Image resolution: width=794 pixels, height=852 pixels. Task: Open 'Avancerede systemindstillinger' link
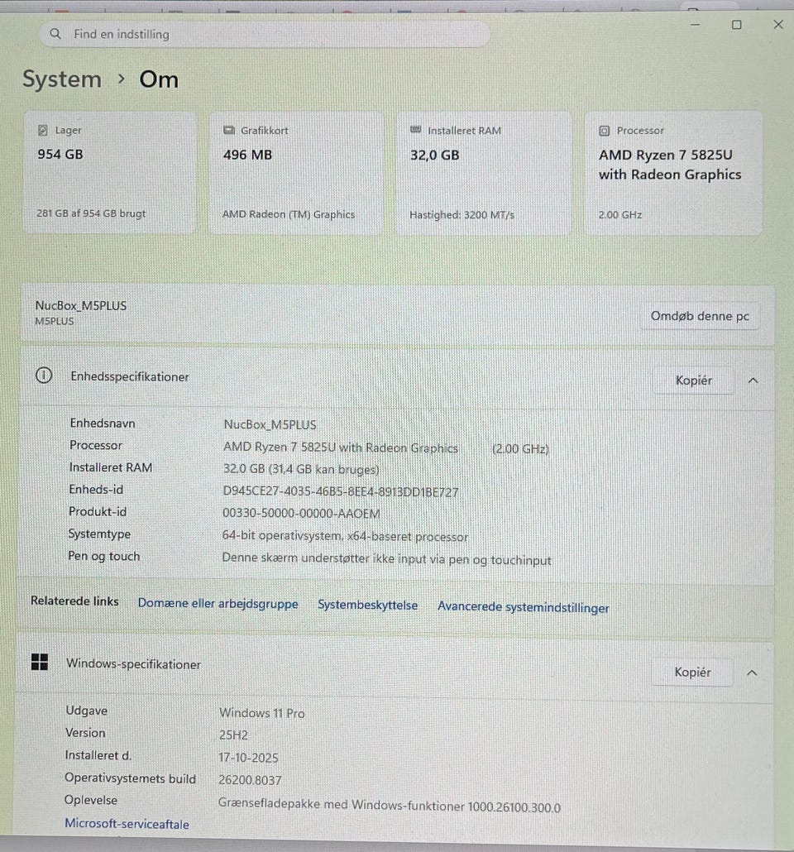coord(524,607)
